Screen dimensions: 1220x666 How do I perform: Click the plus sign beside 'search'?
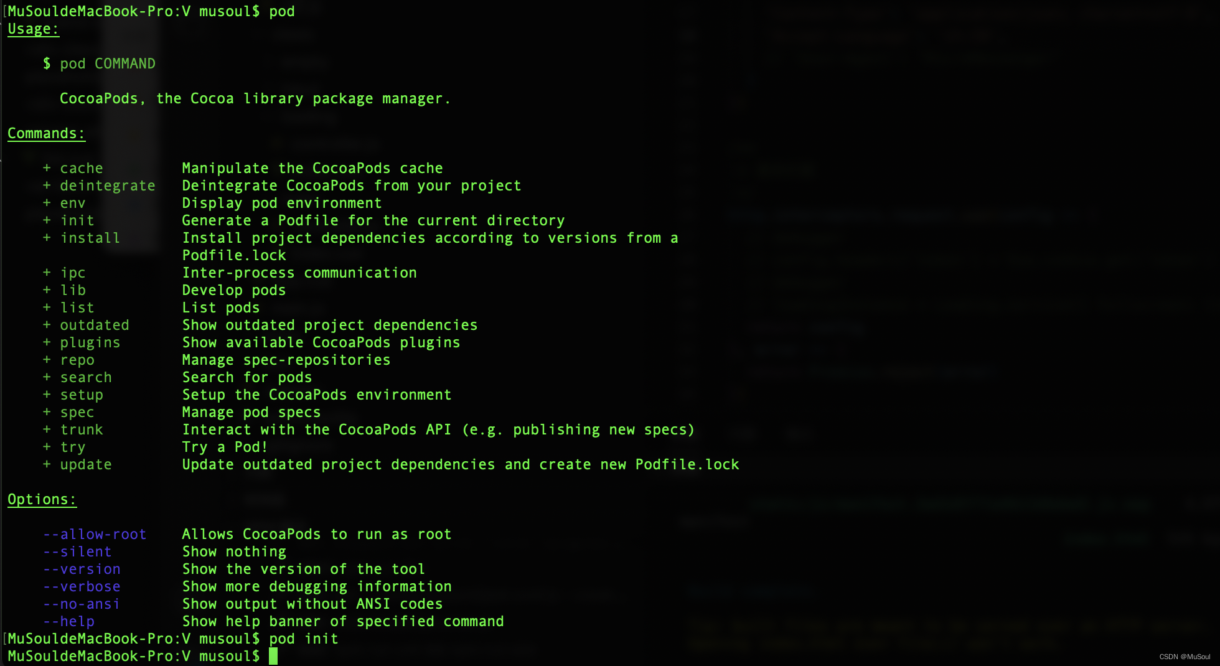point(47,377)
